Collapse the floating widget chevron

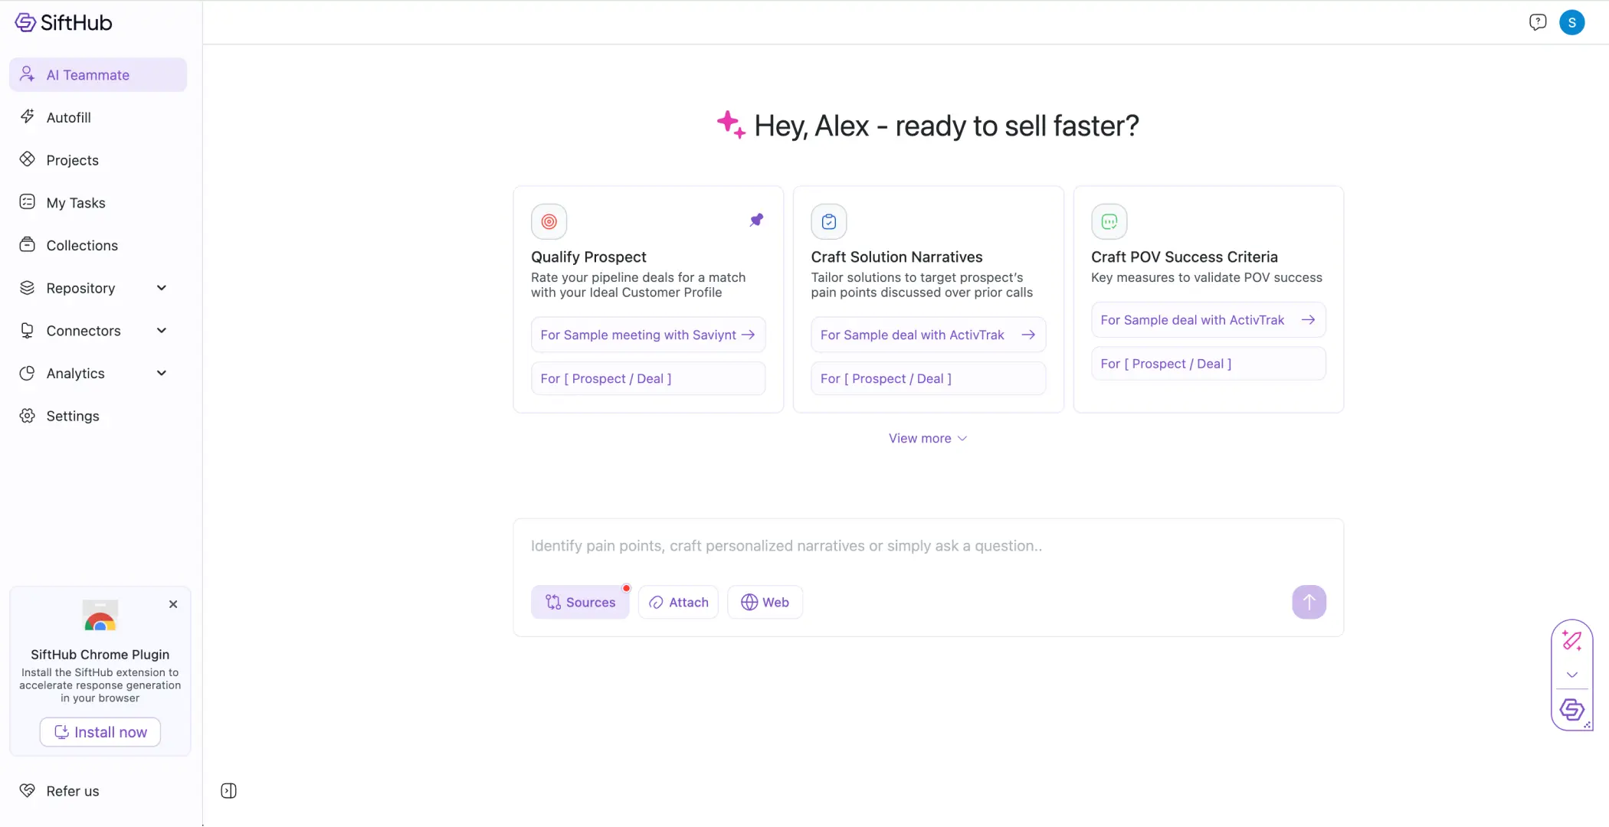[x=1572, y=675]
